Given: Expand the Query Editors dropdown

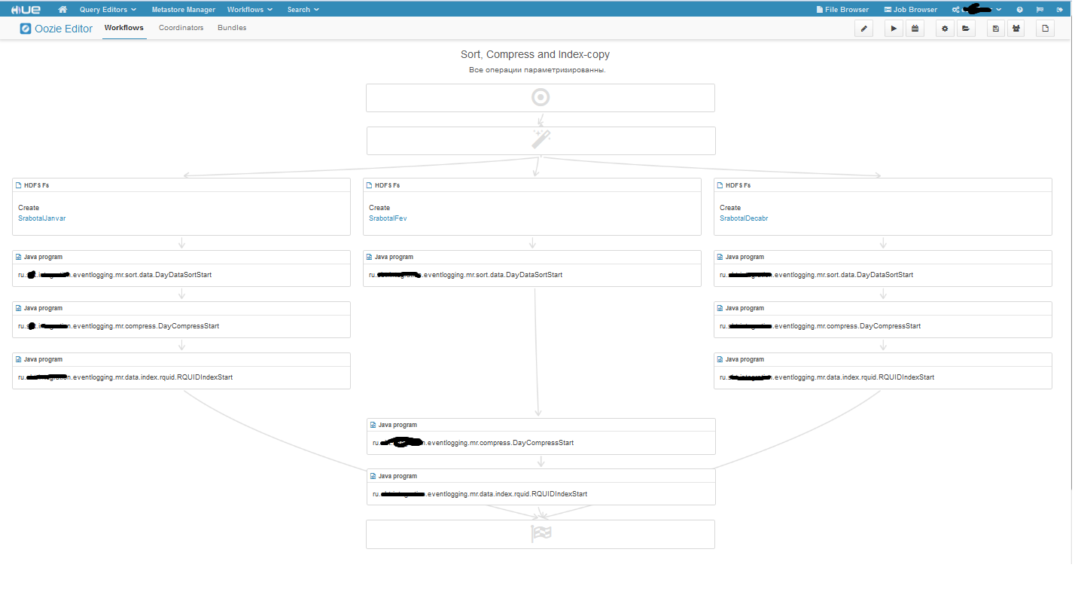Looking at the screenshot, I should point(108,10).
